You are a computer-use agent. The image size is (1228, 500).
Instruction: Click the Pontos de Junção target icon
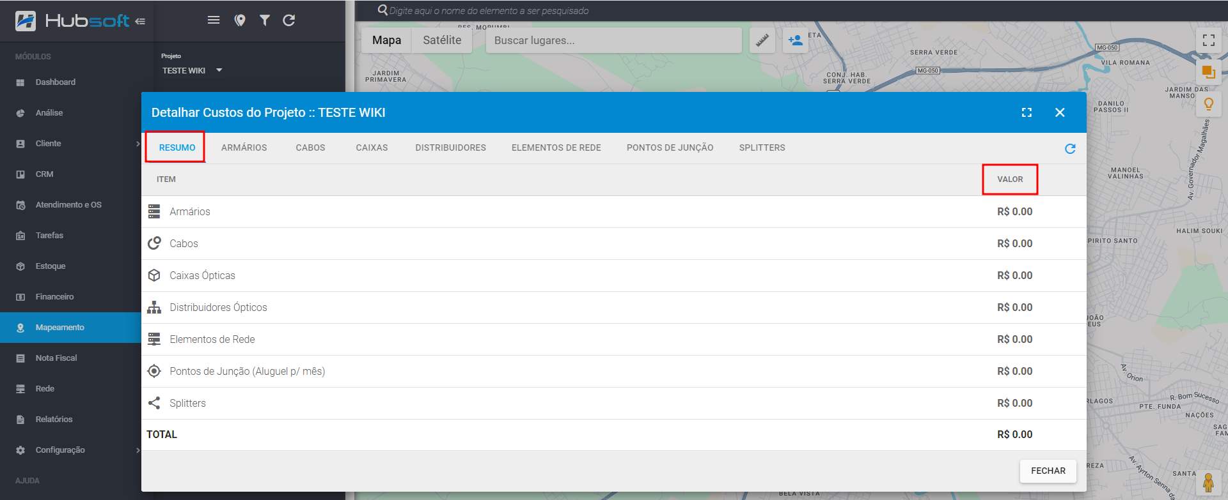[x=154, y=371]
